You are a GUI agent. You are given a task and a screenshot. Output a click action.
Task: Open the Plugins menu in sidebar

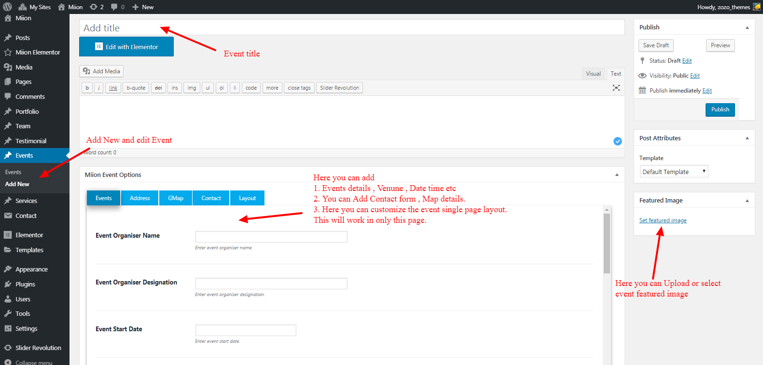(25, 284)
